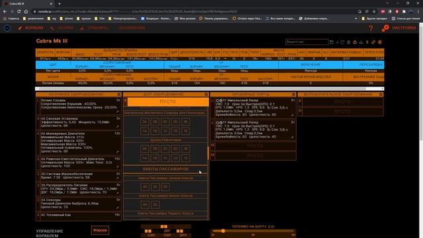This screenshot has height=238, width=423.
Task: Click the optional module list scrollbar
Action: pyautogui.click(x=208, y=153)
